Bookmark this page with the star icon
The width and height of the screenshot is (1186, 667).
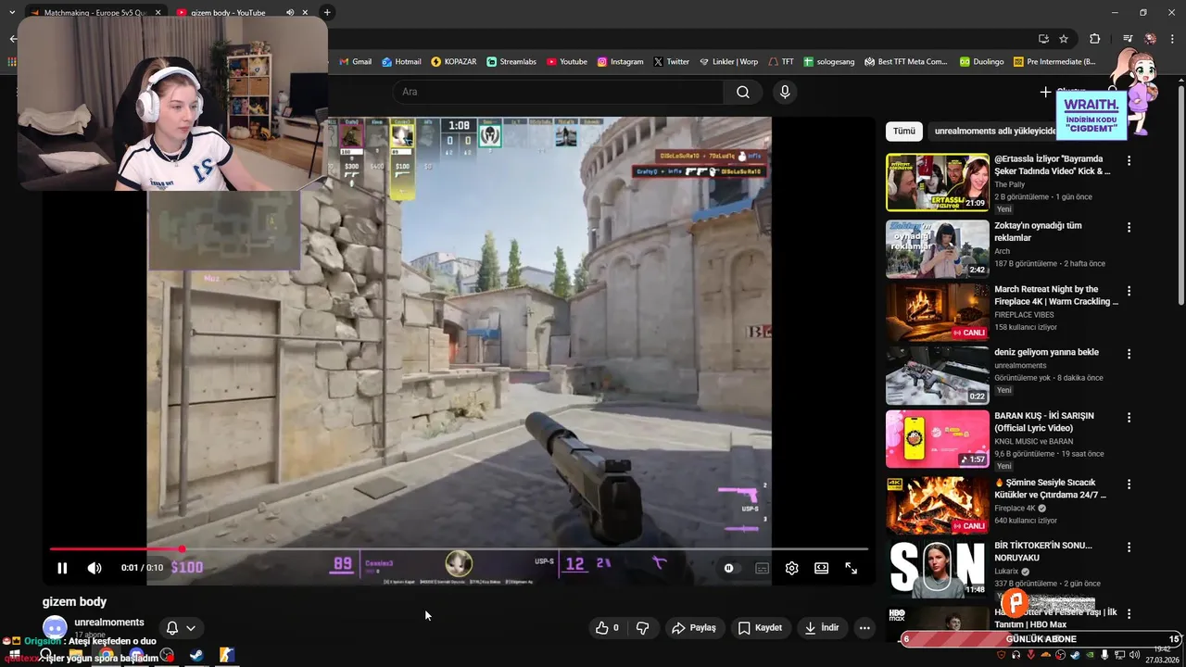[1064, 39]
